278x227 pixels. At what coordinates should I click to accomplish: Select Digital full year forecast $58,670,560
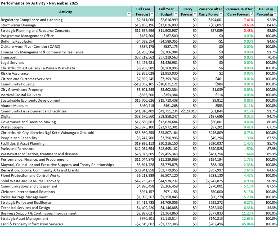point(143,116)
